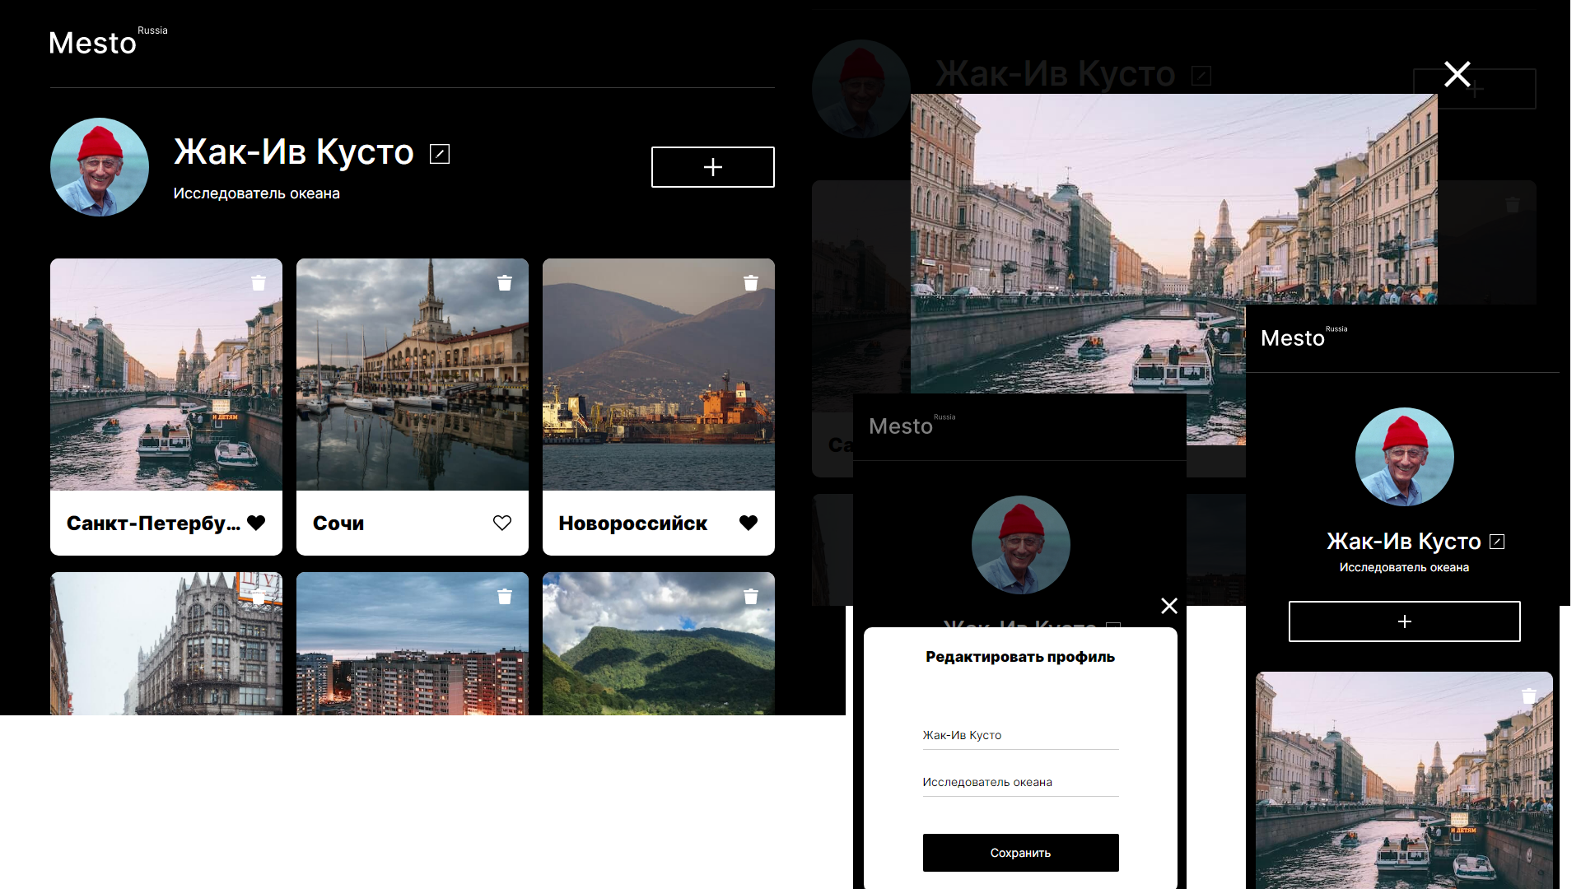Remove the Новороссийск card via trash icon

(x=751, y=283)
